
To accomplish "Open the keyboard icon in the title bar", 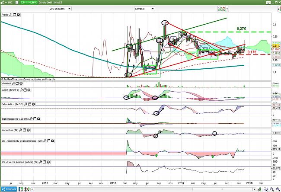I will pyautogui.click(x=268, y=3).
